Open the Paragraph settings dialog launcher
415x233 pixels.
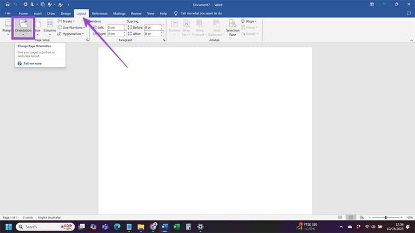[159, 40]
